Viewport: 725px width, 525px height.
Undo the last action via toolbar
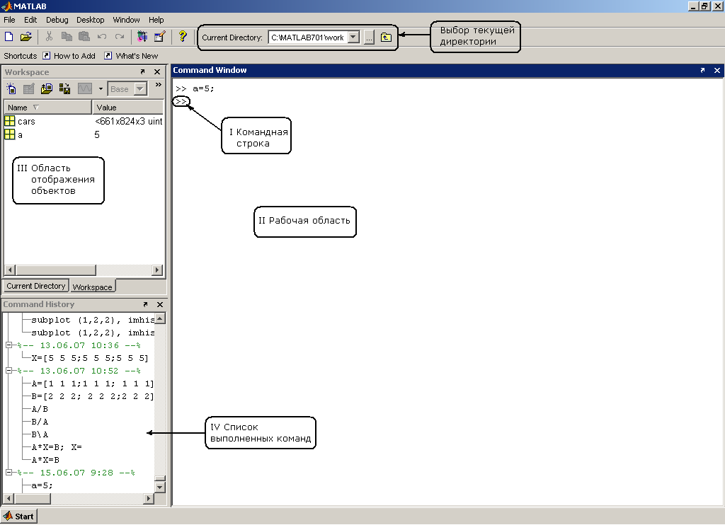102,37
